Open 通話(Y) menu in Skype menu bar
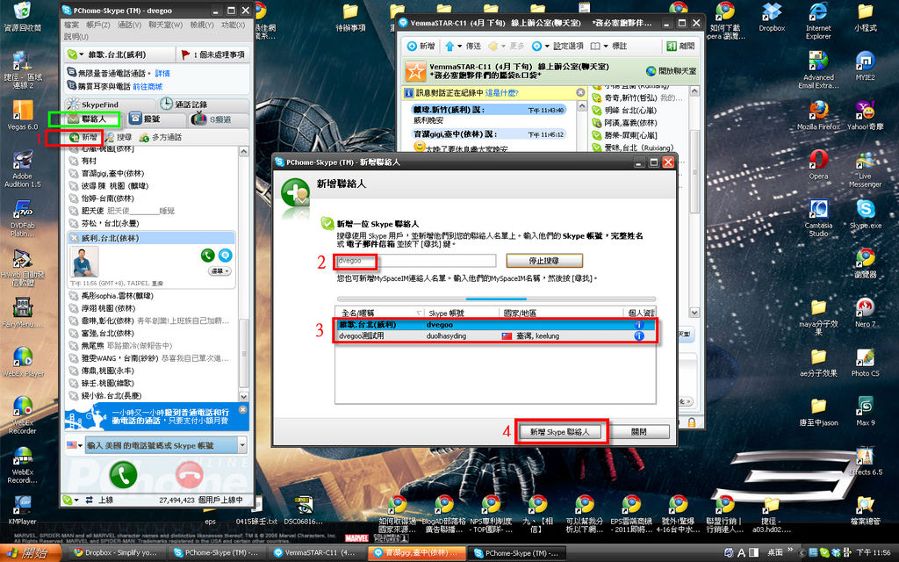 coord(129,25)
